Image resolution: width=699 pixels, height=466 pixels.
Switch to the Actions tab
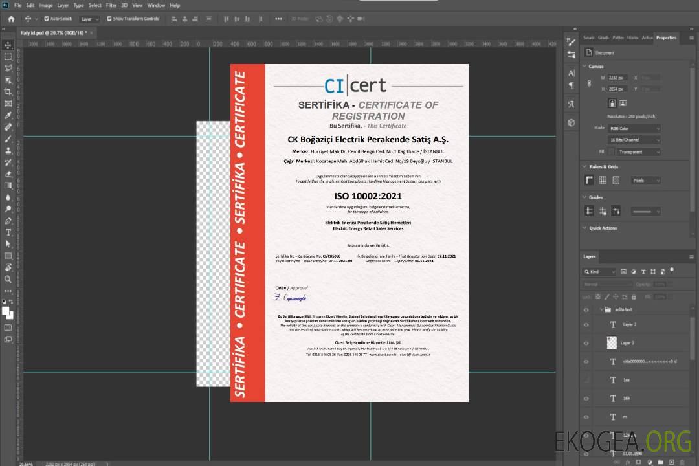pyautogui.click(x=647, y=38)
